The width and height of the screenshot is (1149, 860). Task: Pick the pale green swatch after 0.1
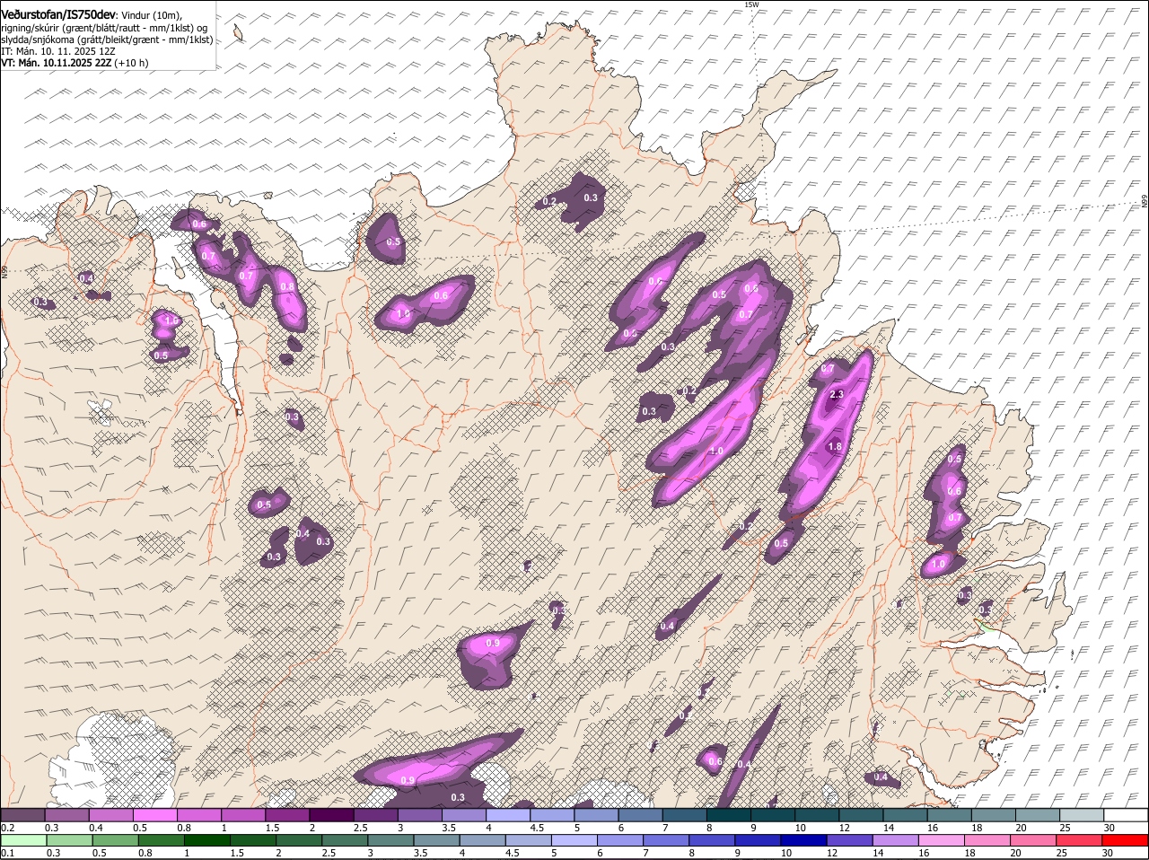[x=25, y=840]
